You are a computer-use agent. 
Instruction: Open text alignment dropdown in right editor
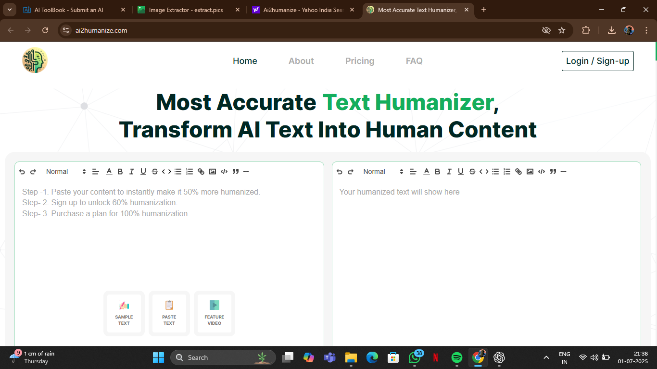click(413, 172)
